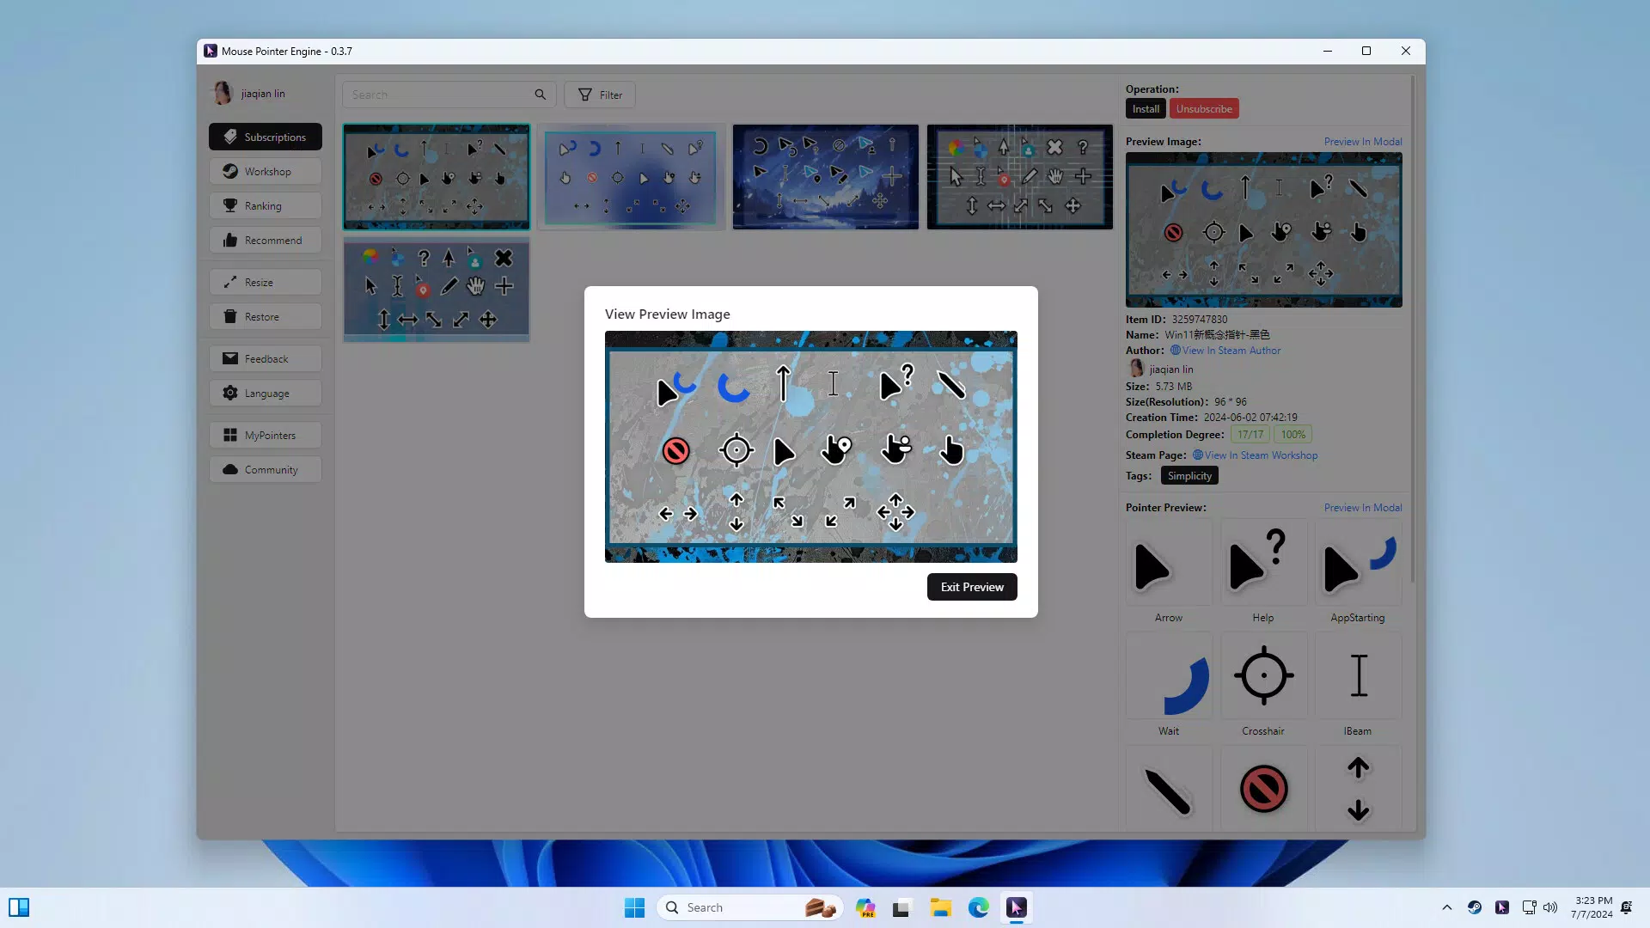Viewport: 1650px width, 928px height.
Task: Click the 17/17 completion badge
Action: [1250, 435]
